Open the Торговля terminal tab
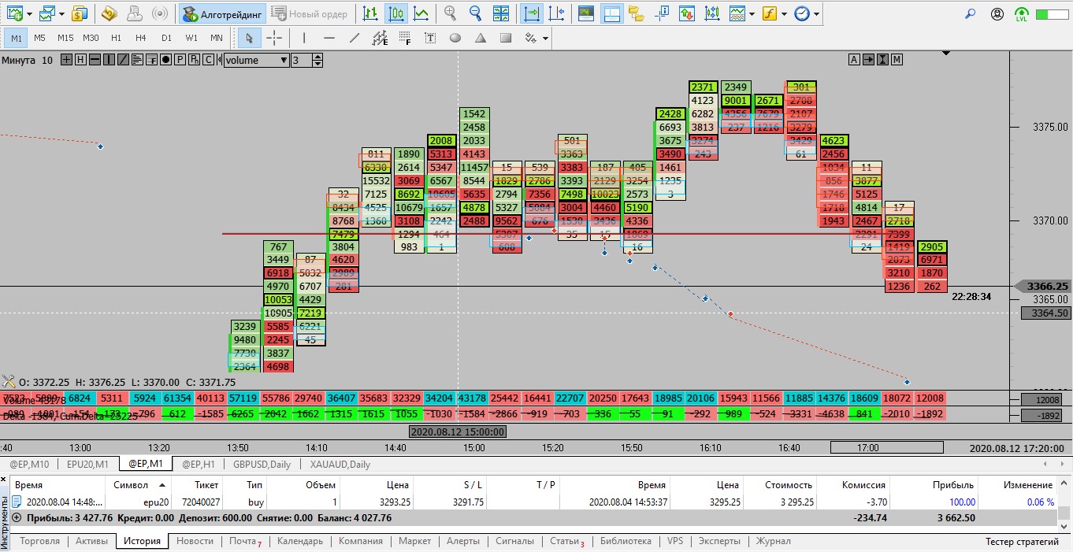 tap(39, 541)
